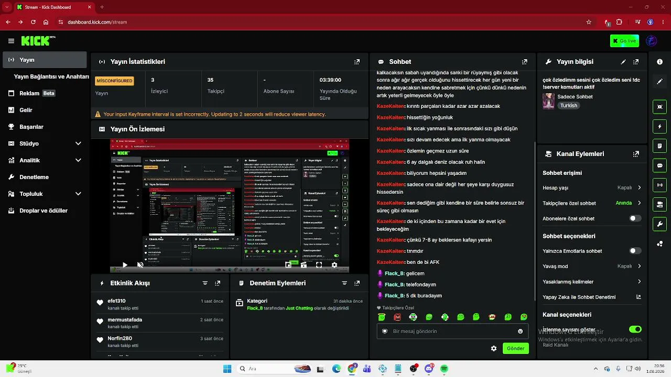This screenshot has width=671, height=377.
Task: Open stream preview settings gear
Action: point(334,265)
